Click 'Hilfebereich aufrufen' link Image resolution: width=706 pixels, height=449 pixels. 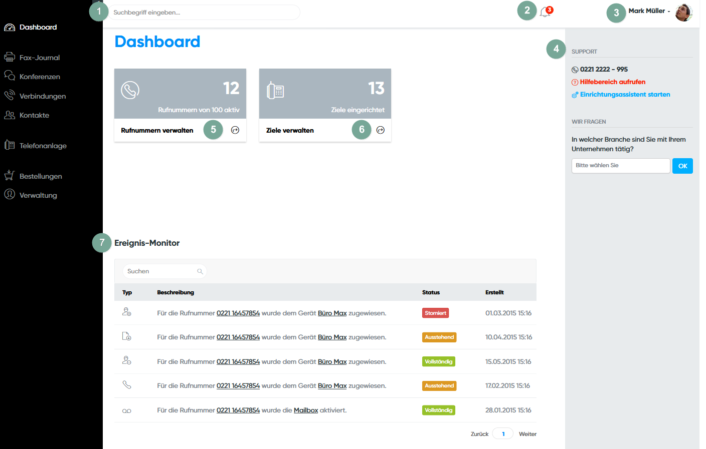coord(612,82)
